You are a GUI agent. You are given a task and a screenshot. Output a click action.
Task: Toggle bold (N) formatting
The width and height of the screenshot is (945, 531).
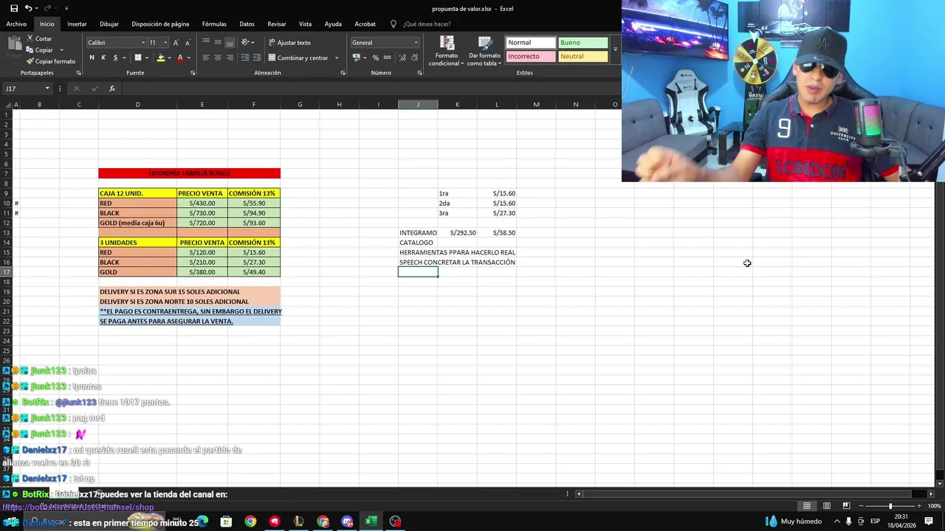click(x=92, y=58)
